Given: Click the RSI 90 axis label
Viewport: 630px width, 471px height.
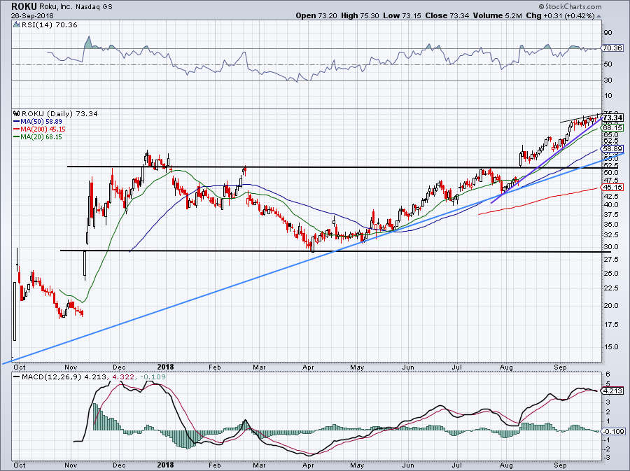Looking at the screenshot, I should click(608, 33).
